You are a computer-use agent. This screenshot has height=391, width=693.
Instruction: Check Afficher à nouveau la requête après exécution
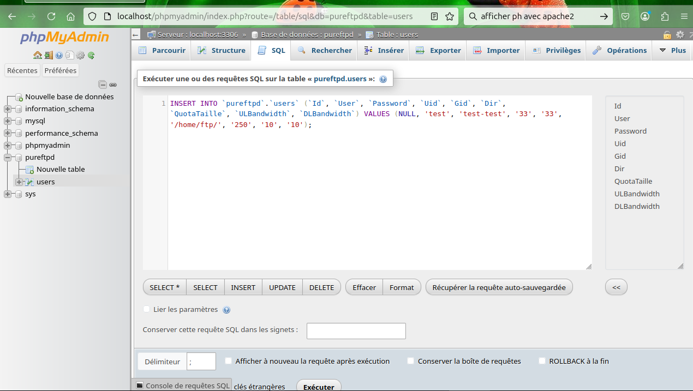click(229, 361)
